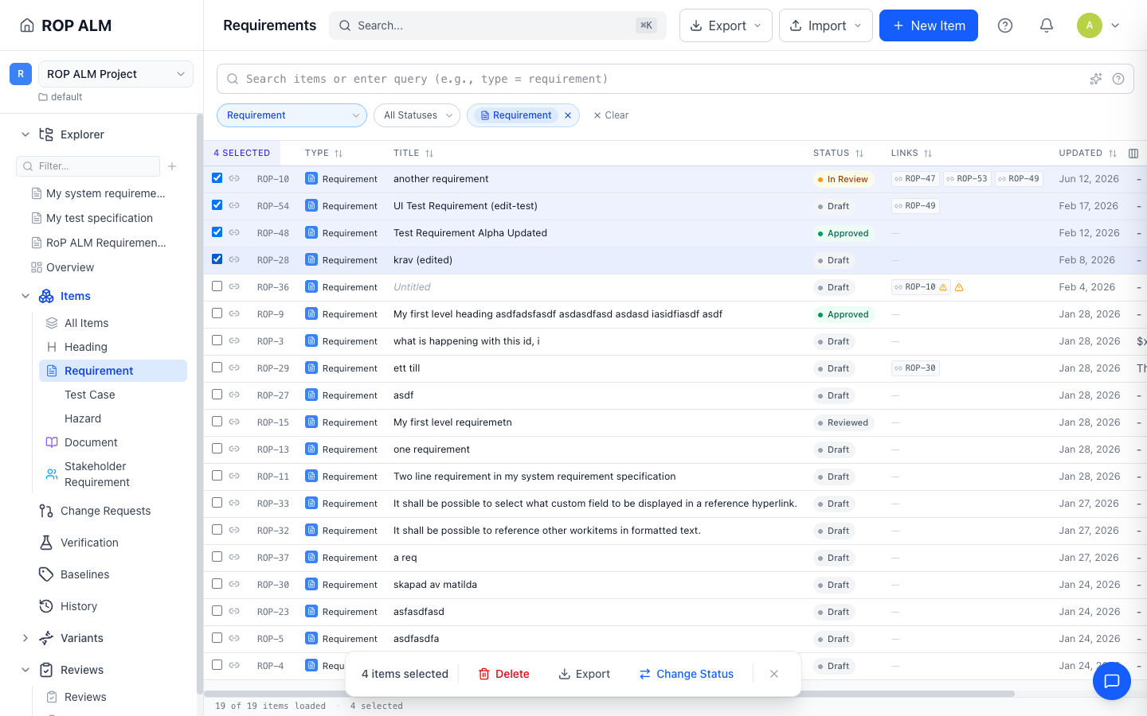The width and height of the screenshot is (1147, 716).
Task: Click the add plus icon next to Filter
Action: pos(172,166)
